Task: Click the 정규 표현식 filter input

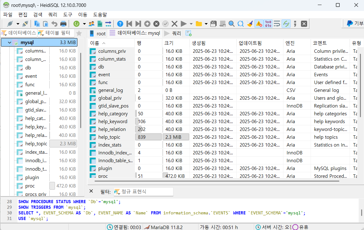Action: [144, 192]
